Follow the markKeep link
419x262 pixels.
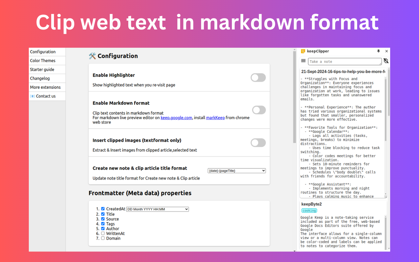click(x=215, y=118)
